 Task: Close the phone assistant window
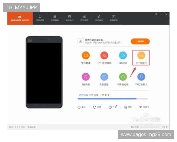coord(166,14)
